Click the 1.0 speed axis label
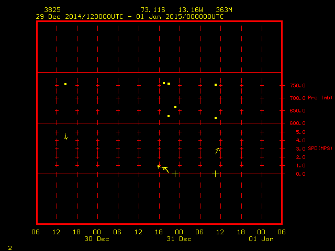 coord(300,166)
